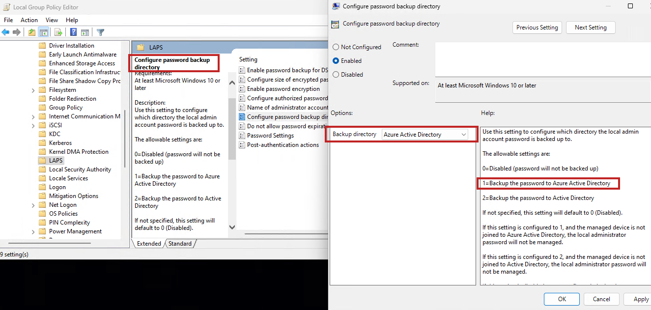Go up one level with folder-arrow icon
Image resolution: width=651 pixels, height=310 pixels.
point(32,32)
